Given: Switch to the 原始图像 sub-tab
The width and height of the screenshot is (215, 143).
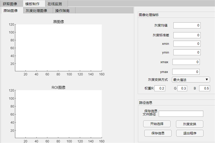Looking at the screenshot, I should click(x=11, y=11).
